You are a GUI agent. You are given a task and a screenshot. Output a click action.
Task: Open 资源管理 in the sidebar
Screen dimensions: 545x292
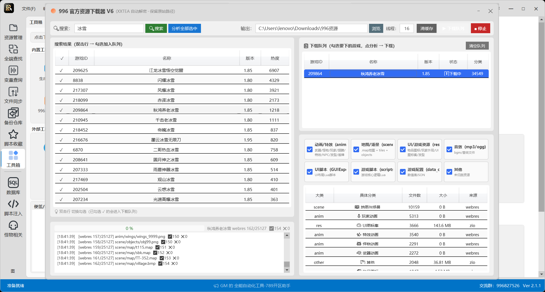coord(13,32)
